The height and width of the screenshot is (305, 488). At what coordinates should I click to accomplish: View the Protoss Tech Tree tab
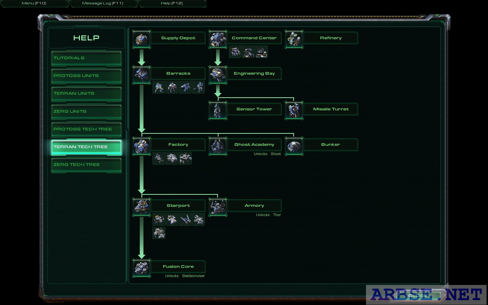[86, 129]
